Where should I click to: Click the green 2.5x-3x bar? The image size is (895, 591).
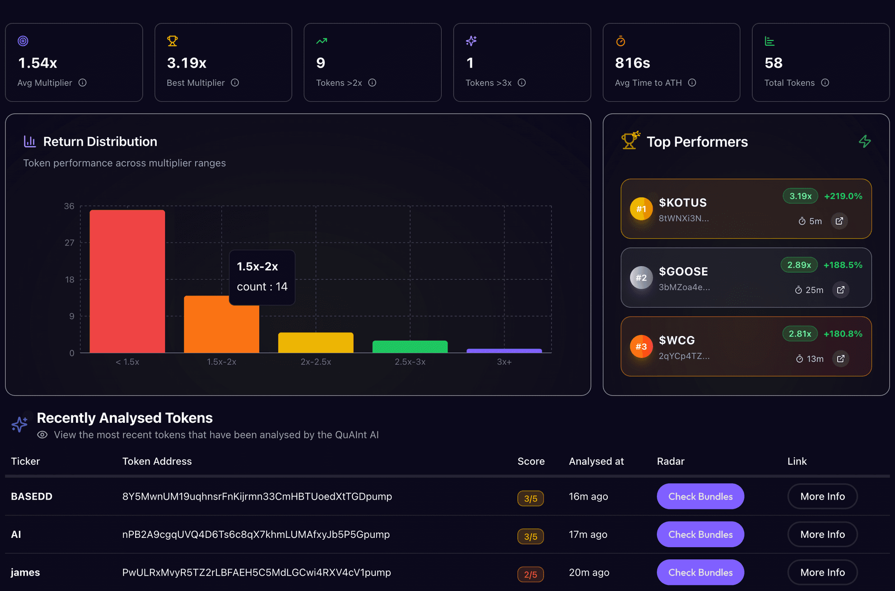(x=410, y=347)
